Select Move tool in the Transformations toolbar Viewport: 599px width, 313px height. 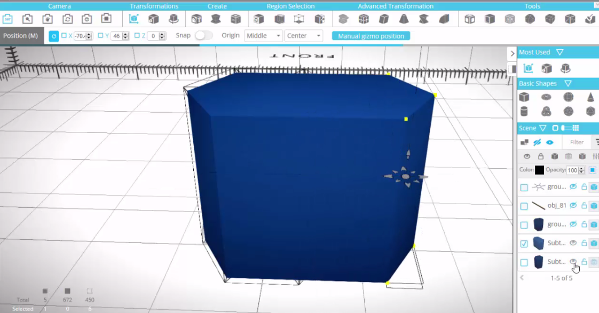coord(133,19)
